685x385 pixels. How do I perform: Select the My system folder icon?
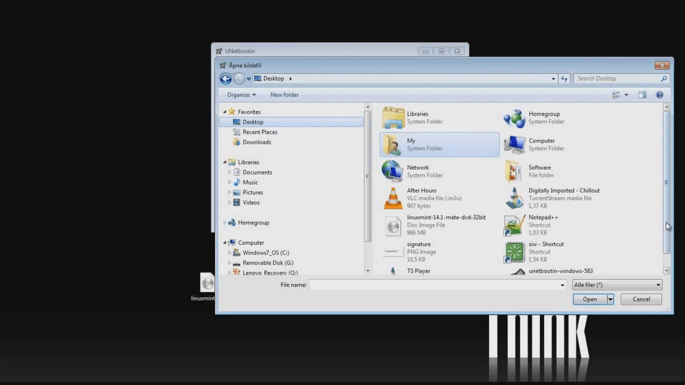pos(392,145)
